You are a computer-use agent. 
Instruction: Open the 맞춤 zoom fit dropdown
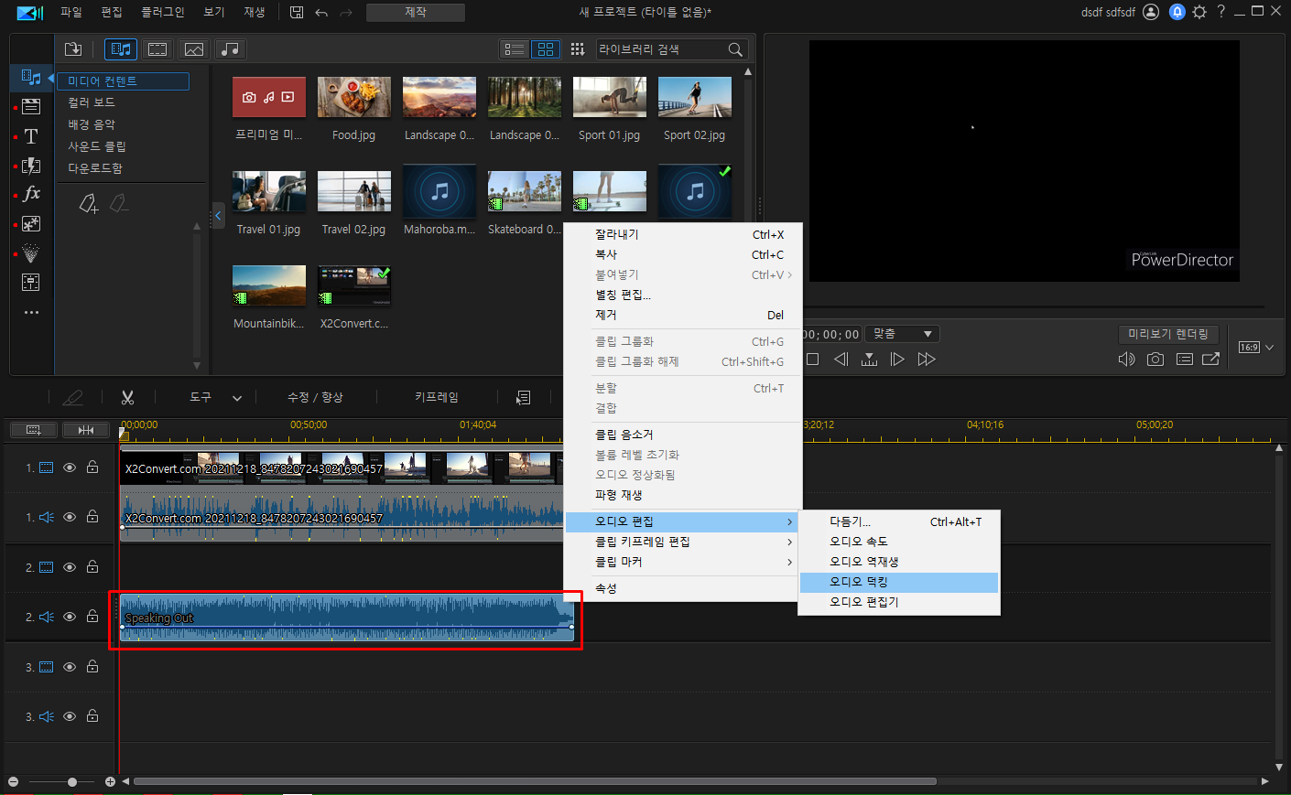[903, 334]
